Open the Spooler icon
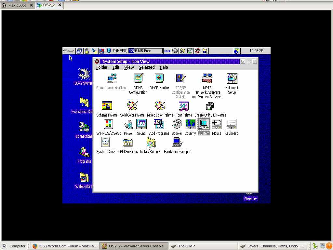Viewport: 333px width, 250px height. tap(177, 124)
